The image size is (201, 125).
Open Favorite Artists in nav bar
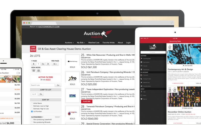coord(109,42)
